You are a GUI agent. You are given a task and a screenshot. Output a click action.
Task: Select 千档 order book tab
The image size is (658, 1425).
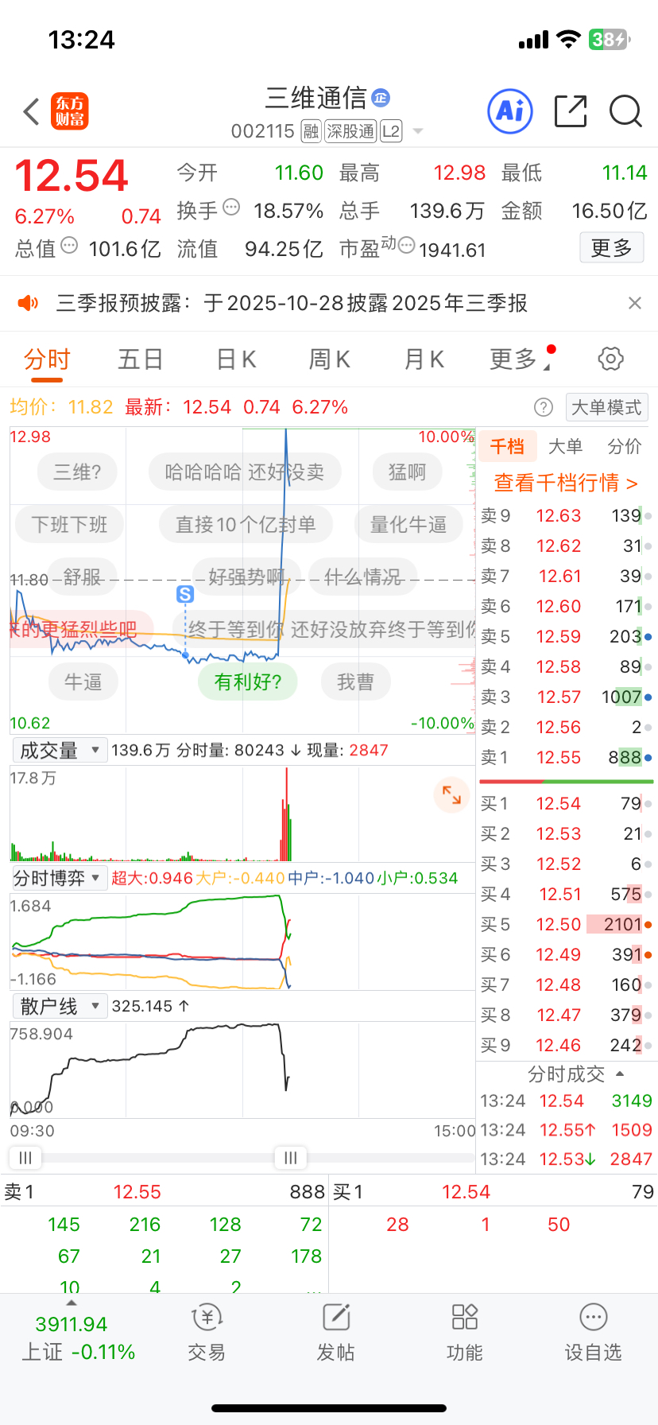point(507,447)
